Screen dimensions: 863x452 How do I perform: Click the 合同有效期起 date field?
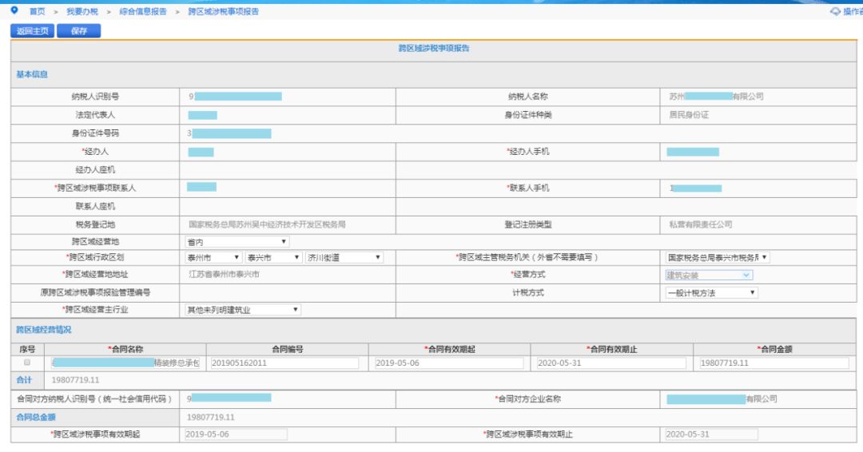(x=450, y=363)
